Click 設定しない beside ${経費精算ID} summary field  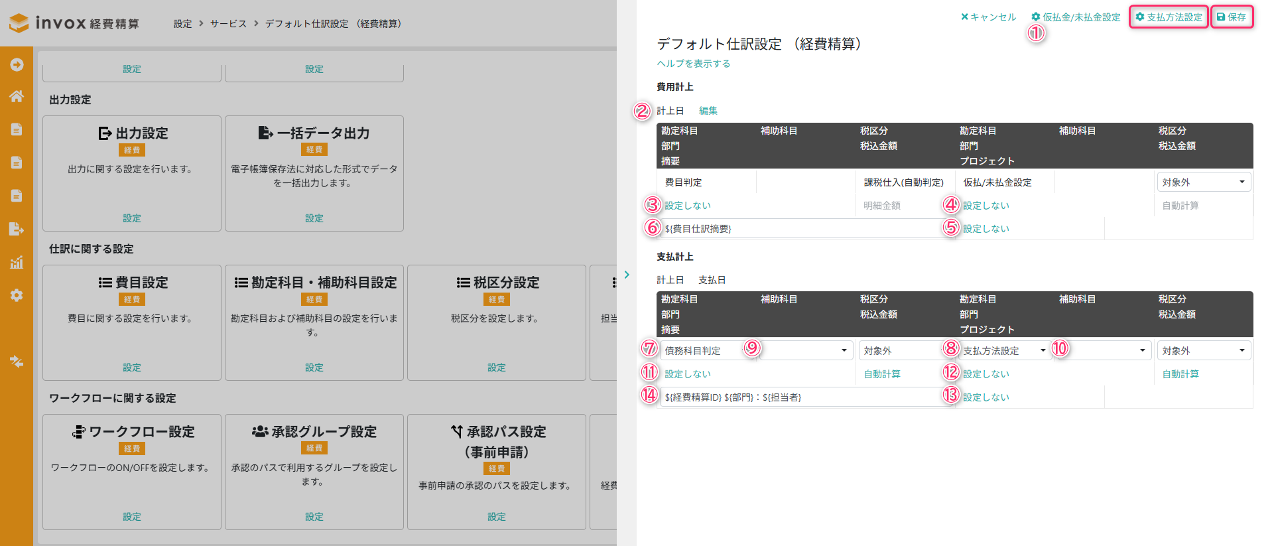(986, 397)
